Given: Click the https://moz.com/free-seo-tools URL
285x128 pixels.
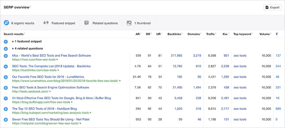Looking at the screenshot, I should click(34, 60).
